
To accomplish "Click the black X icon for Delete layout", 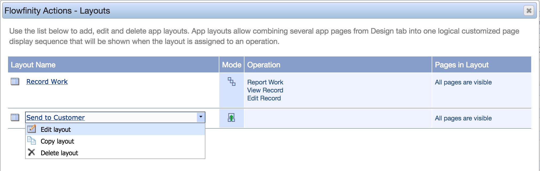I will tap(32, 152).
